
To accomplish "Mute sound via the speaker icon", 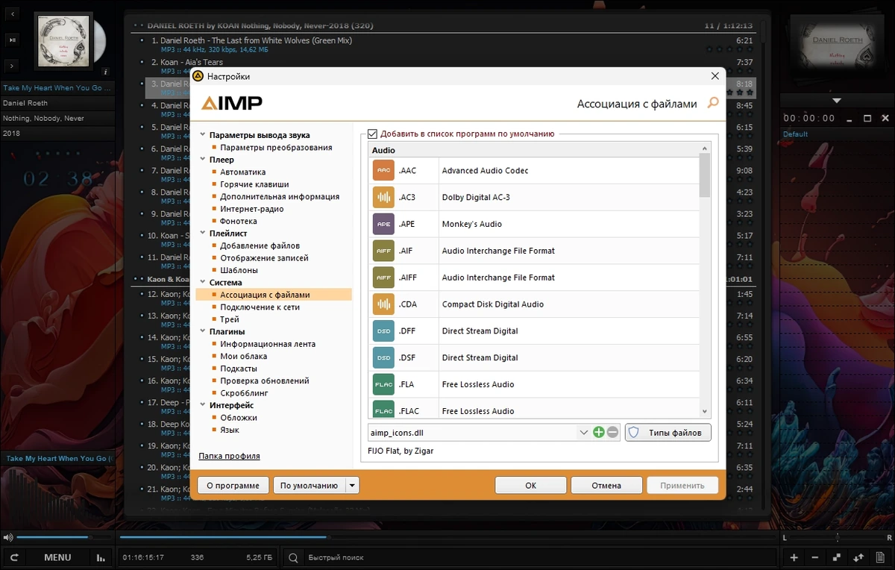I will [x=7, y=537].
